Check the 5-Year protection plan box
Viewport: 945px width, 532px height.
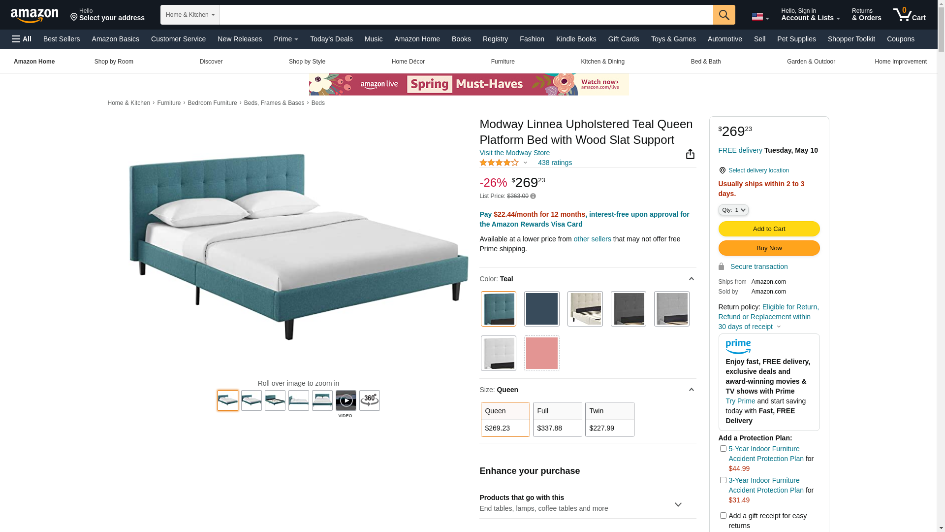723,449
